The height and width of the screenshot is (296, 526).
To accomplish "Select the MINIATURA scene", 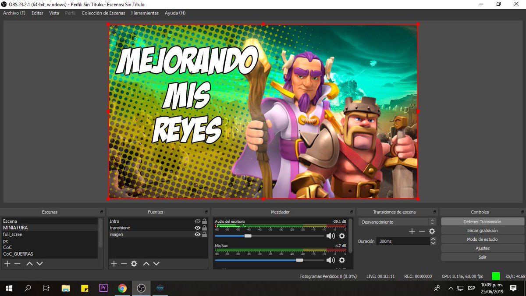I will (50, 228).
